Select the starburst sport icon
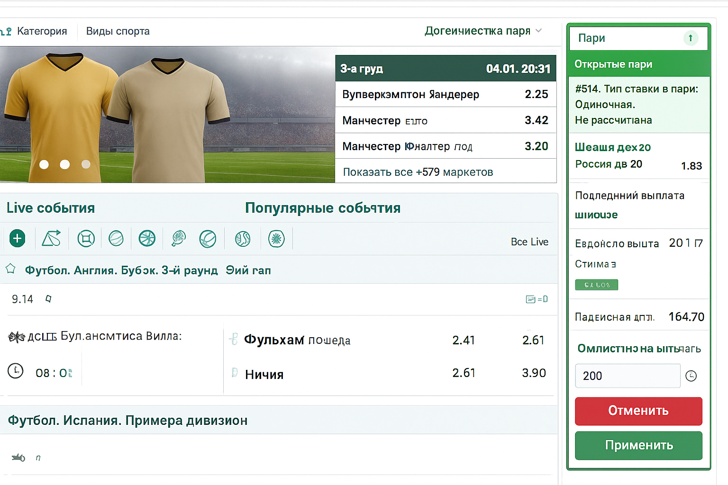Screen dimensions: 728x485 coord(276,238)
